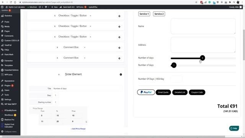Remove the first Comment Box element
Screen dimensions: 245x138
(57, 47)
